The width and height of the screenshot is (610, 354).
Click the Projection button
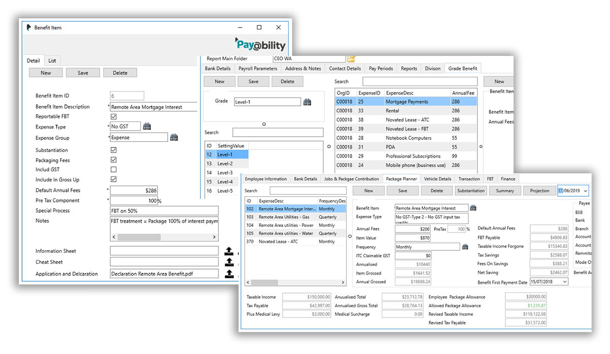tap(539, 191)
